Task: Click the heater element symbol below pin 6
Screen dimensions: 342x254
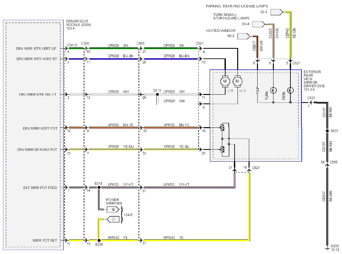Action: pyautogui.click(x=257, y=90)
